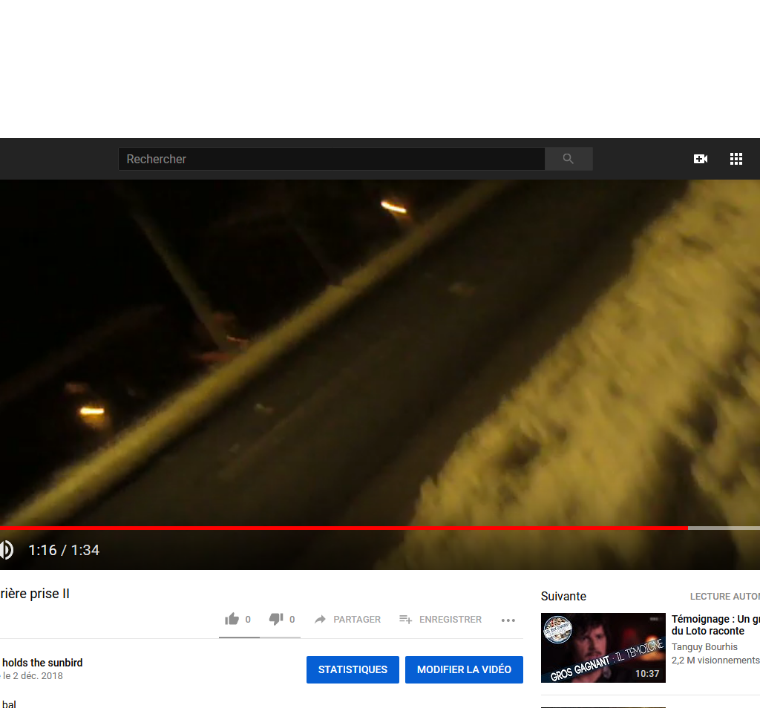
Task: Dislike the video with thumbs down
Action: click(x=276, y=619)
